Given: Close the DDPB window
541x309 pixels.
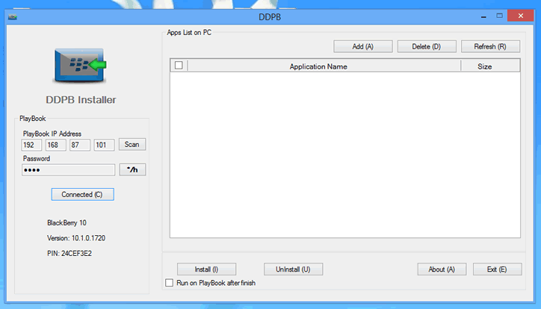Looking at the screenshot, I should click(x=521, y=16).
